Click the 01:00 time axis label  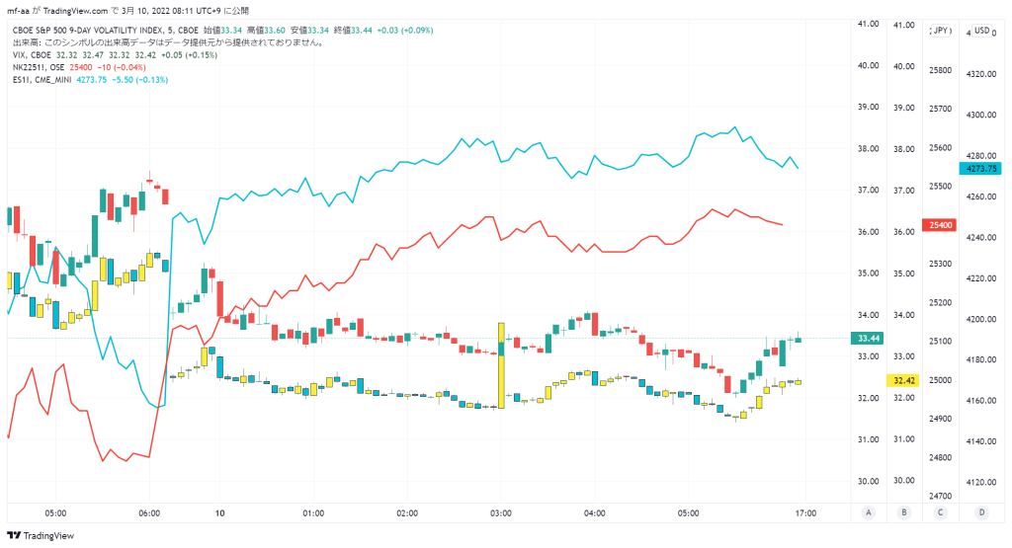313,513
